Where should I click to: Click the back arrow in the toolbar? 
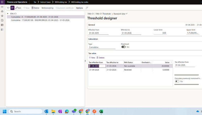tap(8, 8)
